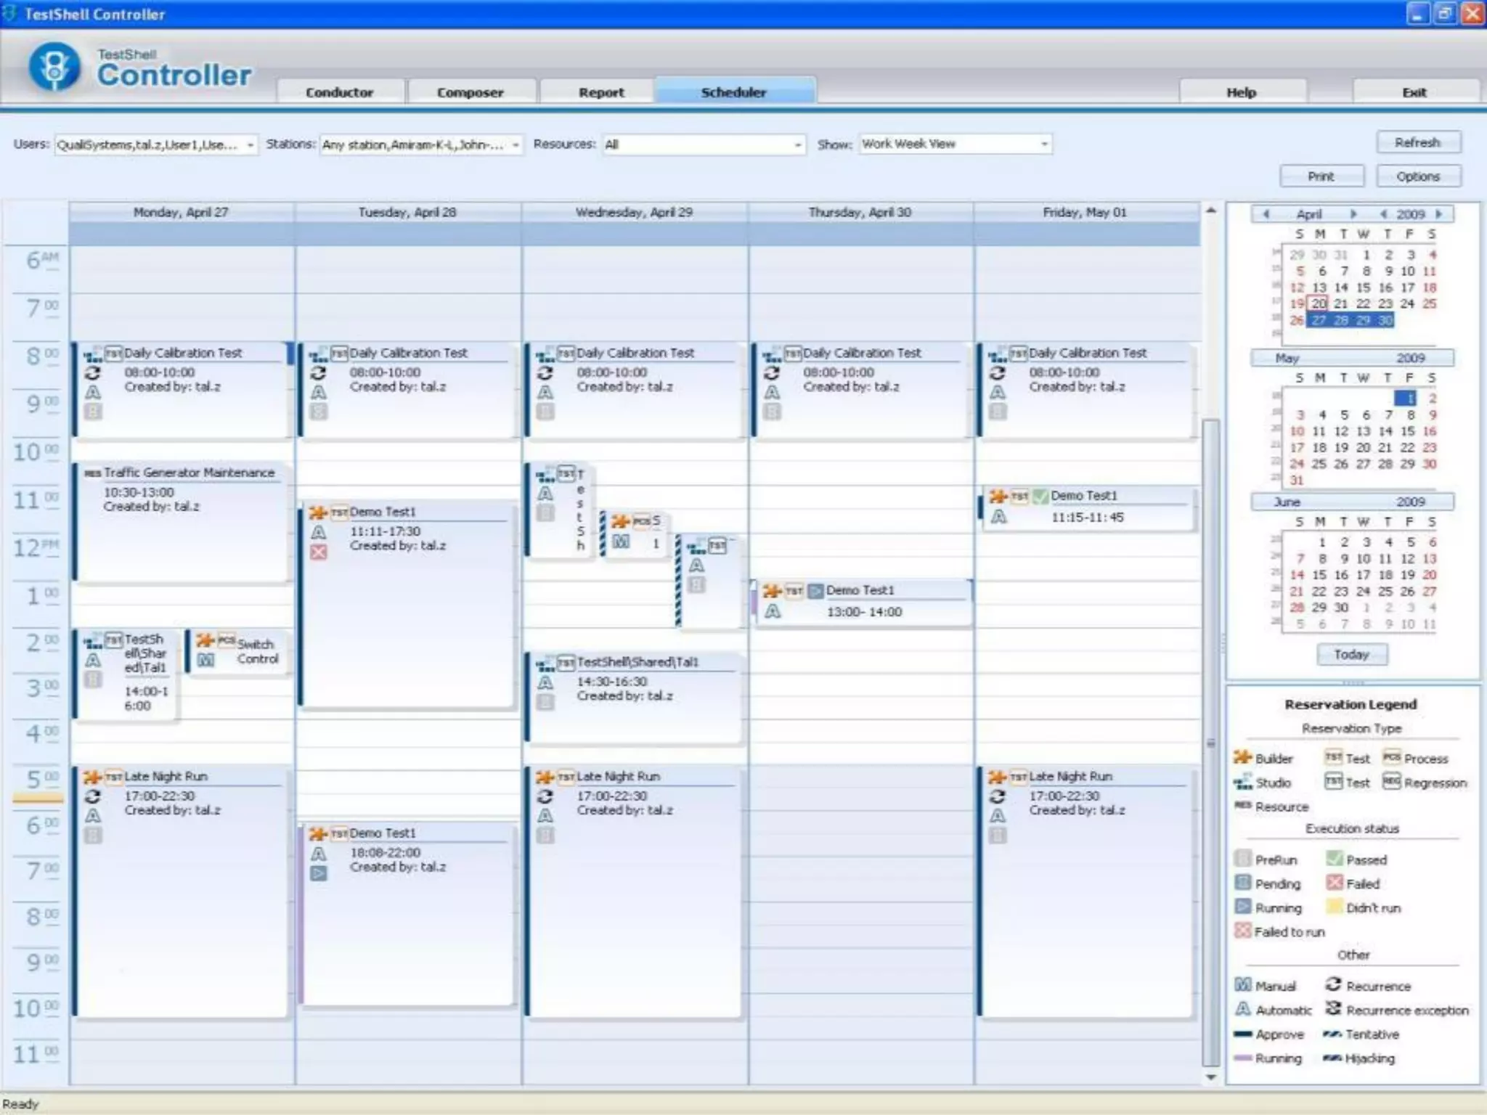Open the Report tab
Screen dimensions: 1487x1115
(x=601, y=92)
